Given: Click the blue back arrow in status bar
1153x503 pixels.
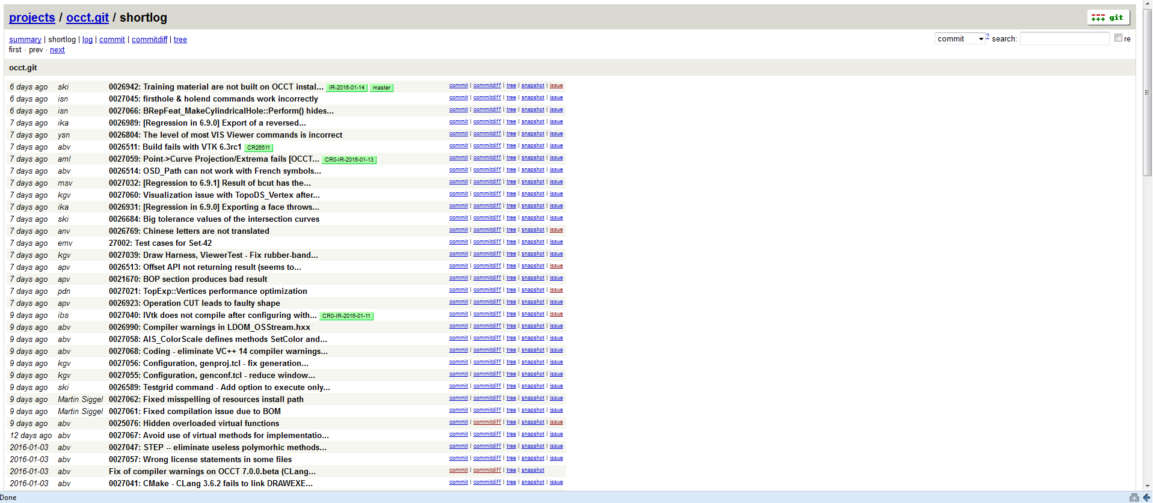Looking at the screenshot, I should pos(1146,498).
